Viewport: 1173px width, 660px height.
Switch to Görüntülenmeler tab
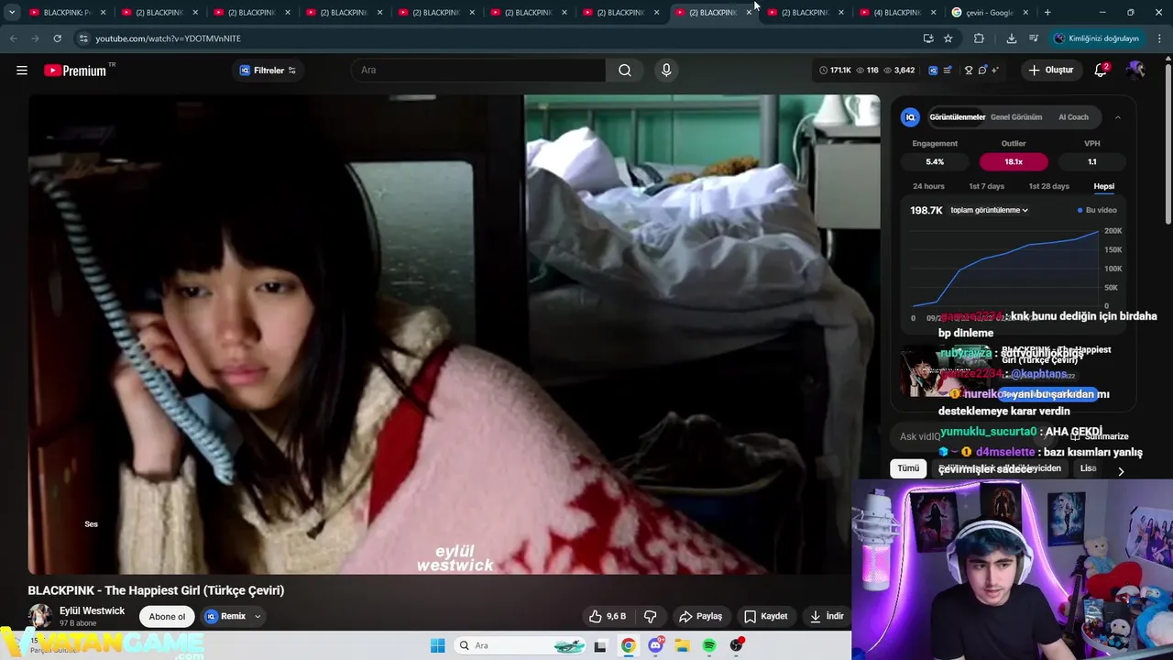tap(958, 117)
